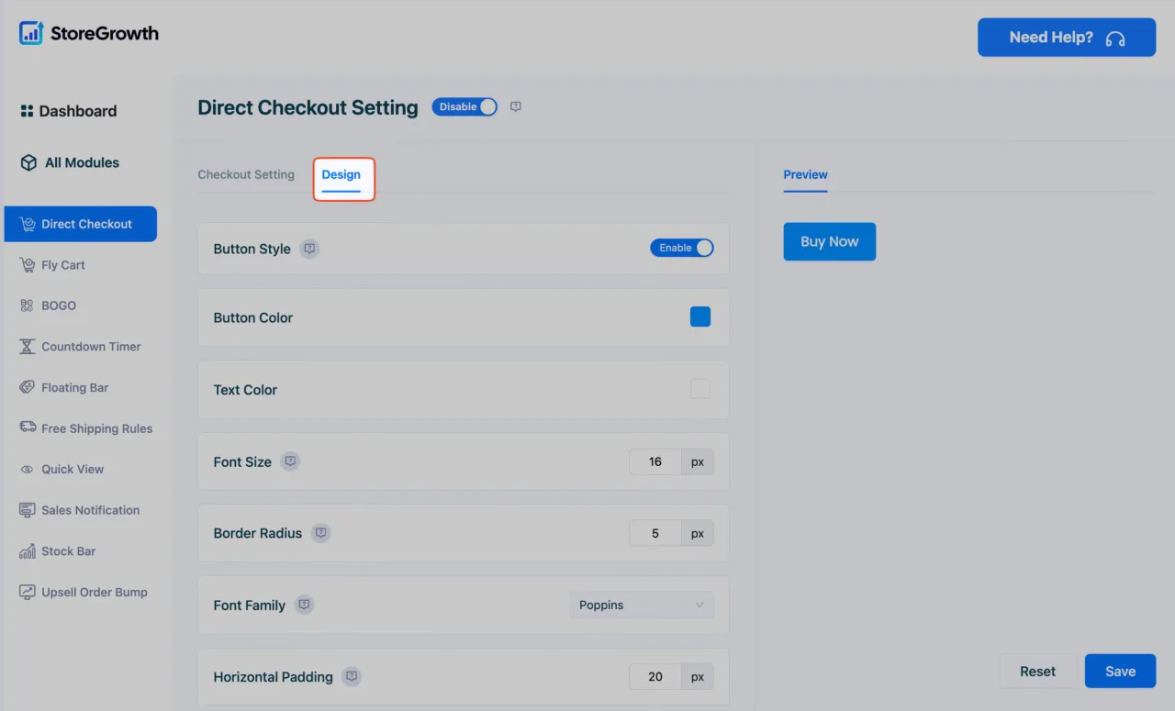1175x711 pixels.
Task: Open the white Text Color swatch
Action: coord(700,389)
